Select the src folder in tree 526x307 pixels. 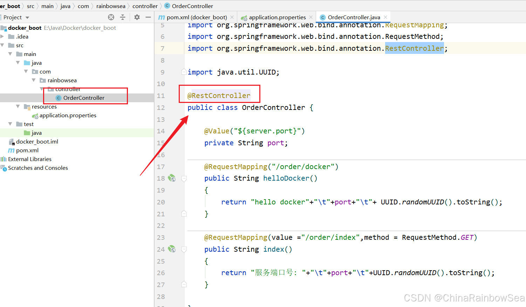[20, 45]
